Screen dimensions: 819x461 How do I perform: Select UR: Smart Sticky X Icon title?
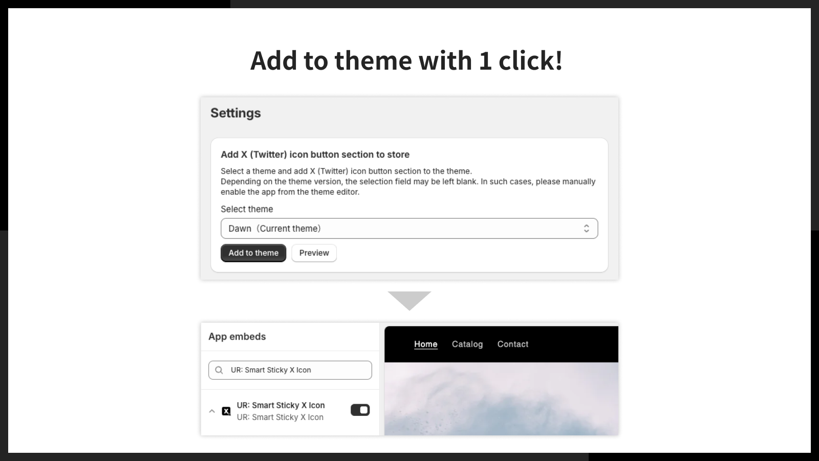point(281,405)
